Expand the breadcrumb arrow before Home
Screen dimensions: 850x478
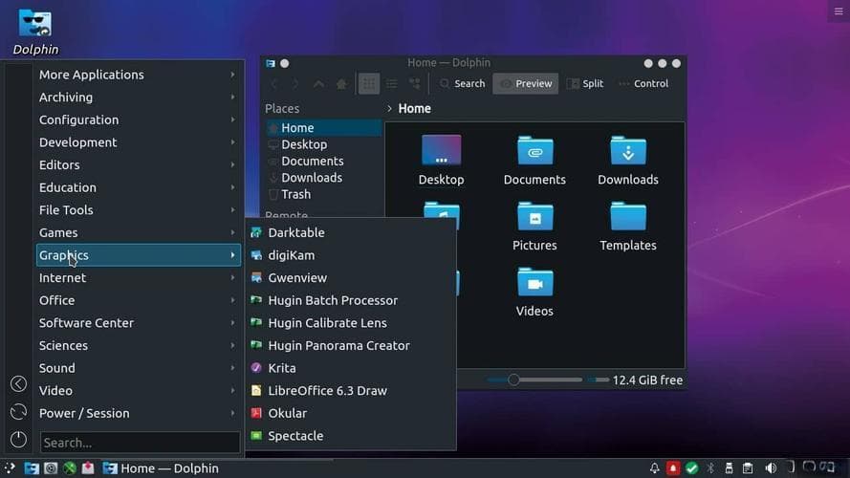389,108
